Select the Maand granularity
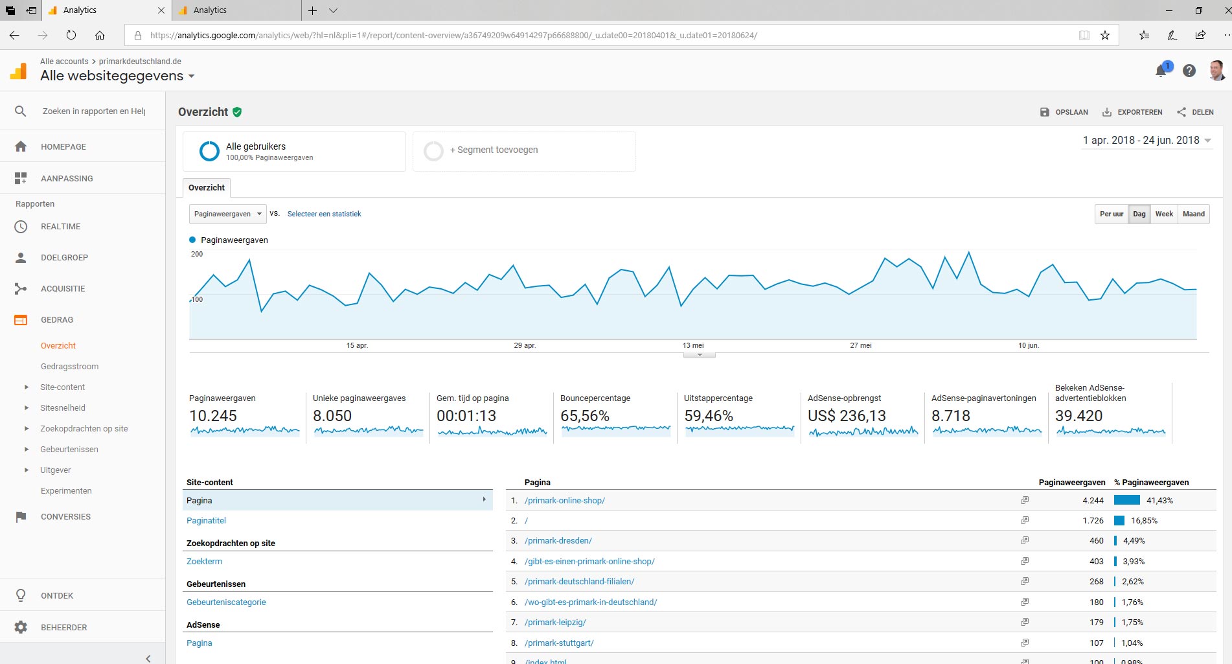The width and height of the screenshot is (1232, 664). click(x=1194, y=214)
